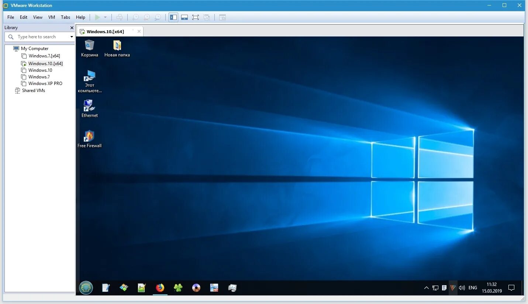The width and height of the screenshot is (528, 304).
Task: Open the disc taskbar icon
Action: (x=196, y=288)
